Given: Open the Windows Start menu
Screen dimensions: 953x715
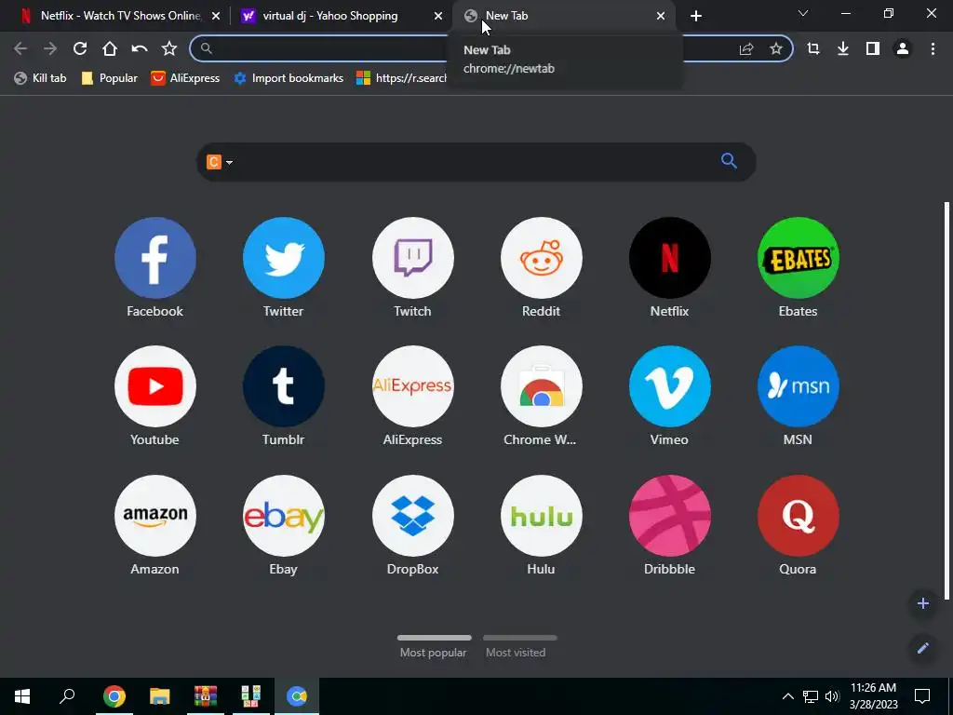Looking at the screenshot, I should click(x=22, y=696).
